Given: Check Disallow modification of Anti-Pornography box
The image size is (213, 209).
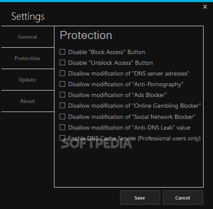Looking at the screenshot, I should [x=62, y=84].
